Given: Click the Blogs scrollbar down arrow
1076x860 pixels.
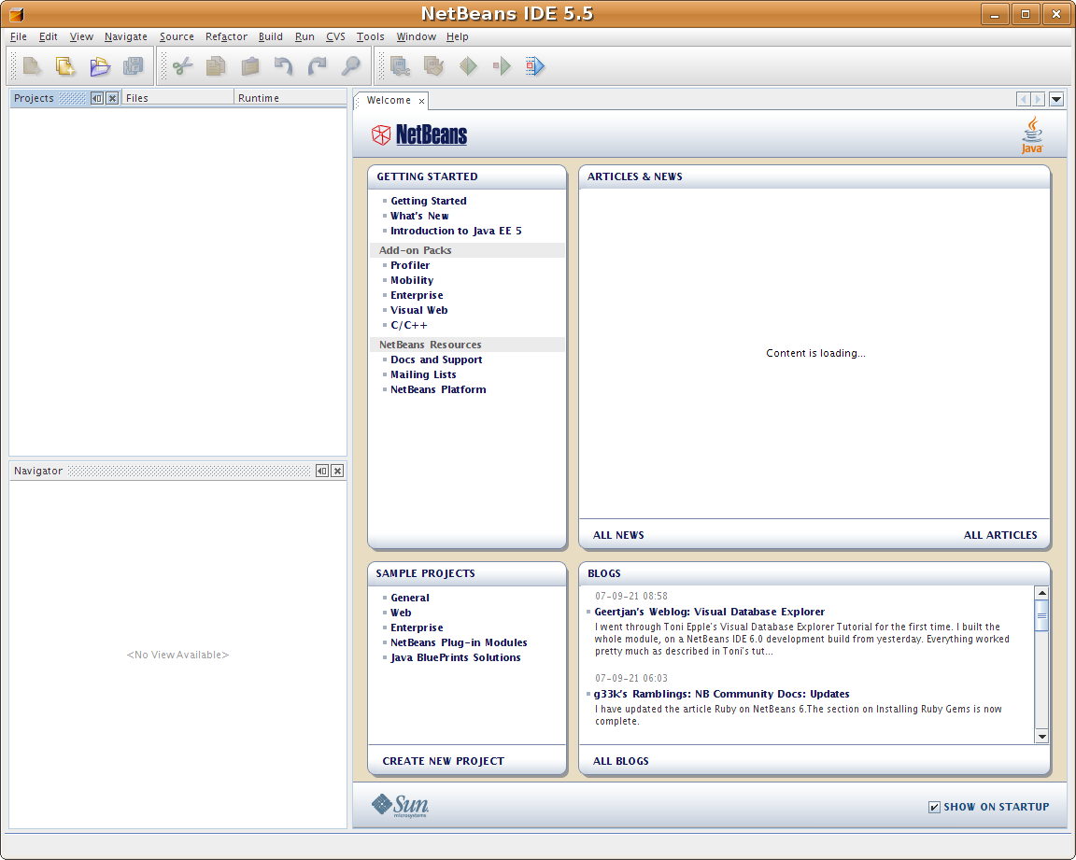Looking at the screenshot, I should coord(1041,736).
